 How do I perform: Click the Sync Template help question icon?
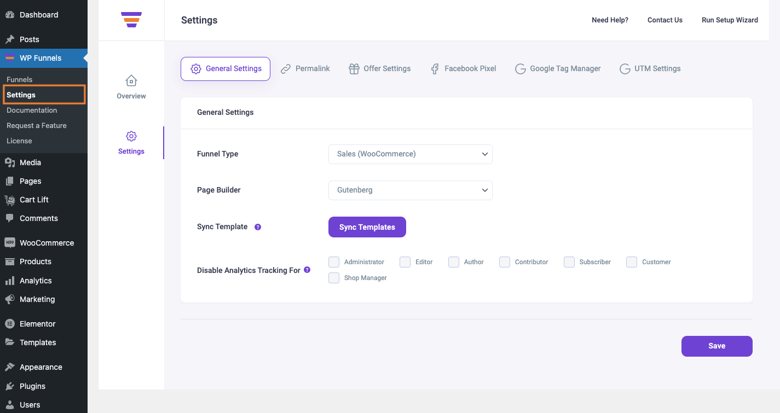(x=258, y=227)
